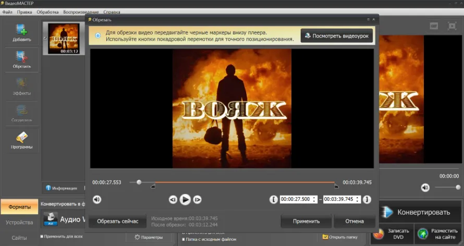Open the Эффекты tool in sidebar
Viewport: 464px width, 246px height.
pos(21,87)
